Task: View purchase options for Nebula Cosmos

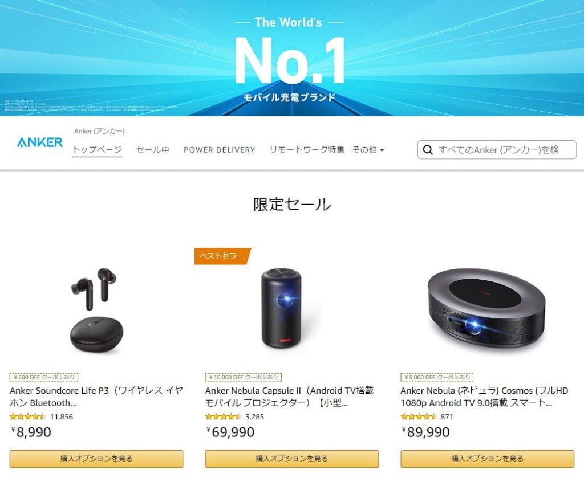Action: tap(488, 459)
